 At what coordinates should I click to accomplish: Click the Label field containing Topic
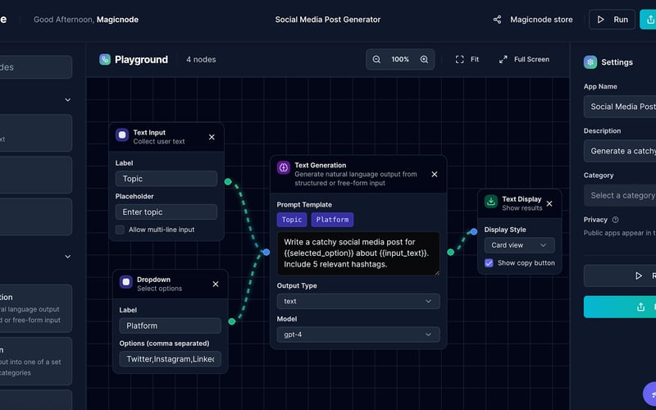coord(166,179)
